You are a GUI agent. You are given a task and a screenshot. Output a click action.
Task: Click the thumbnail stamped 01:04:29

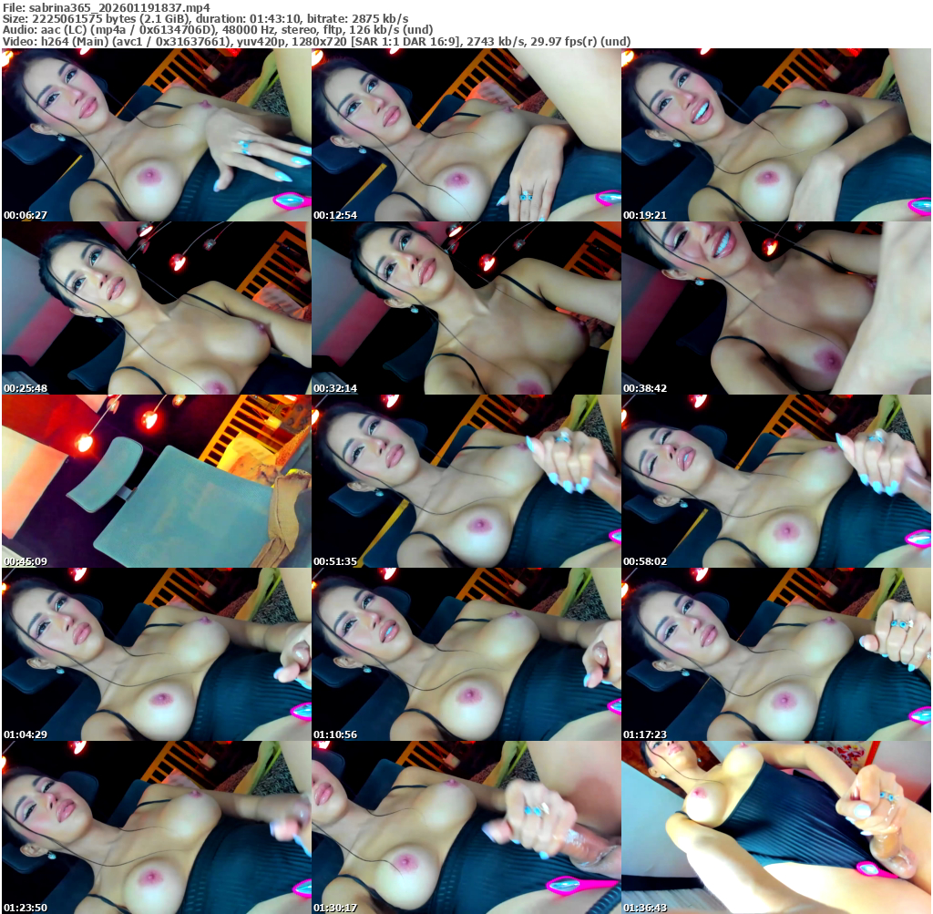click(157, 654)
